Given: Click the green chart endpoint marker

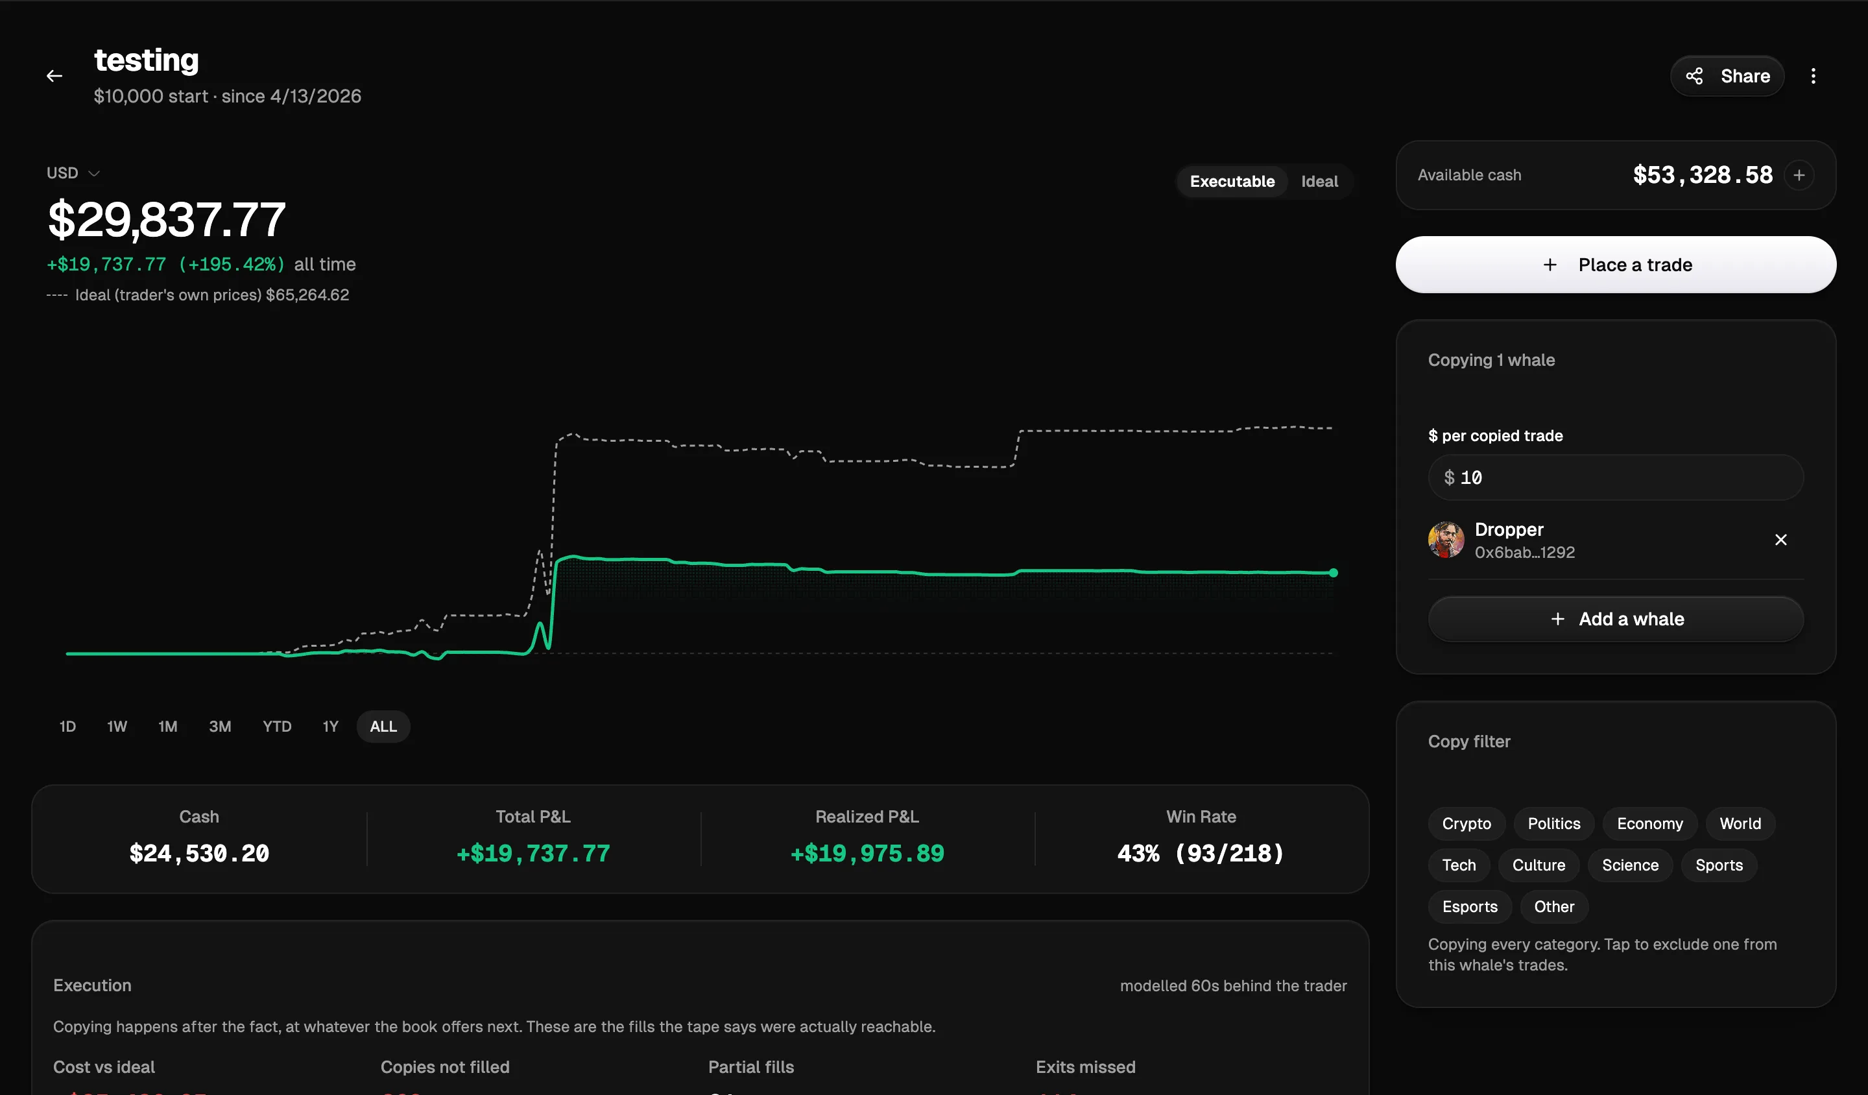Looking at the screenshot, I should 1334,572.
